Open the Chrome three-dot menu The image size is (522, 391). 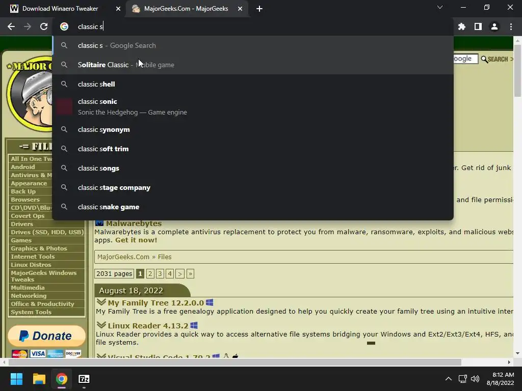click(x=511, y=26)
